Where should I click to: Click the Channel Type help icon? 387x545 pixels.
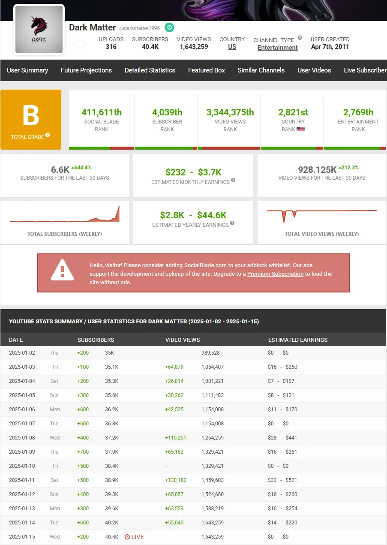[x=300, y=37]
